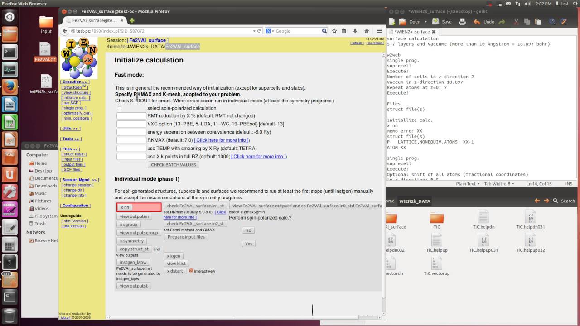Show Firefox bookmarks list

pyautogui.click(x=344, y=31)
